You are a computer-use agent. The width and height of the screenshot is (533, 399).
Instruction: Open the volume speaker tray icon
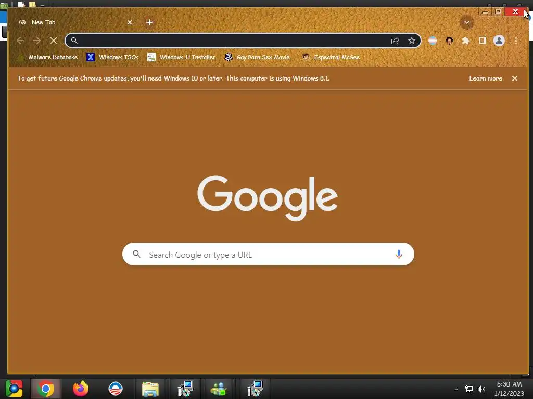[481, 389]
